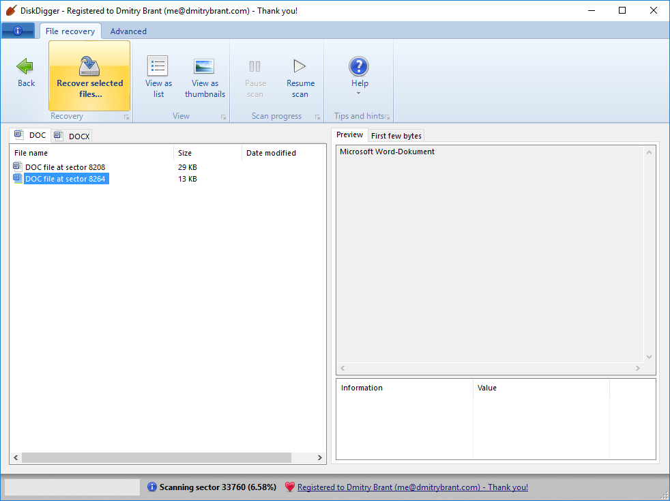Click the 13 KB size cell
This screenshot has height=501, width=670.
(188, 179)
